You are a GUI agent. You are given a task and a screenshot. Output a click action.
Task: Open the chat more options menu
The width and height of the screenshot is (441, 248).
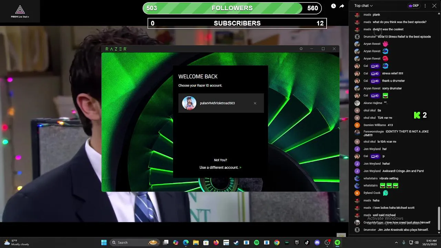click(x=425, y=6)
